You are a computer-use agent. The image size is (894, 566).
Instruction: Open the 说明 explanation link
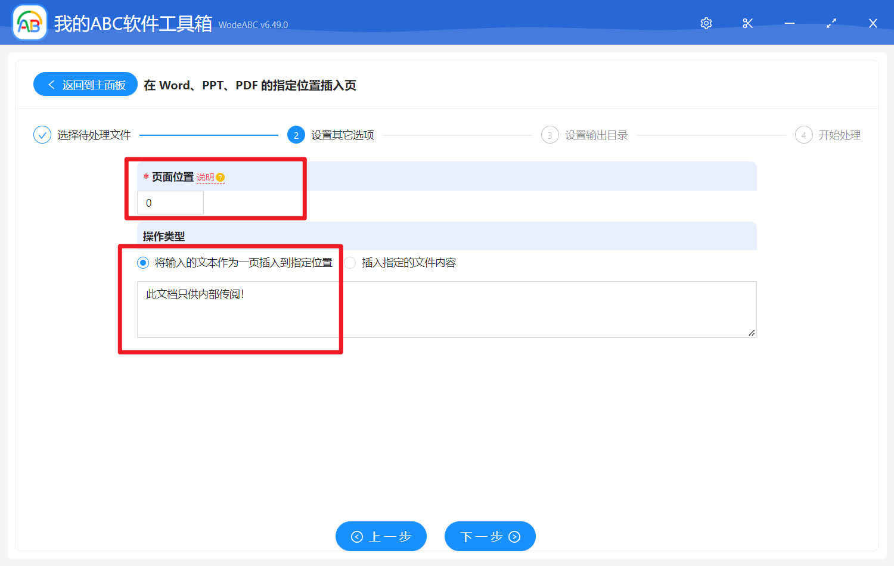[x=205, y=178]
